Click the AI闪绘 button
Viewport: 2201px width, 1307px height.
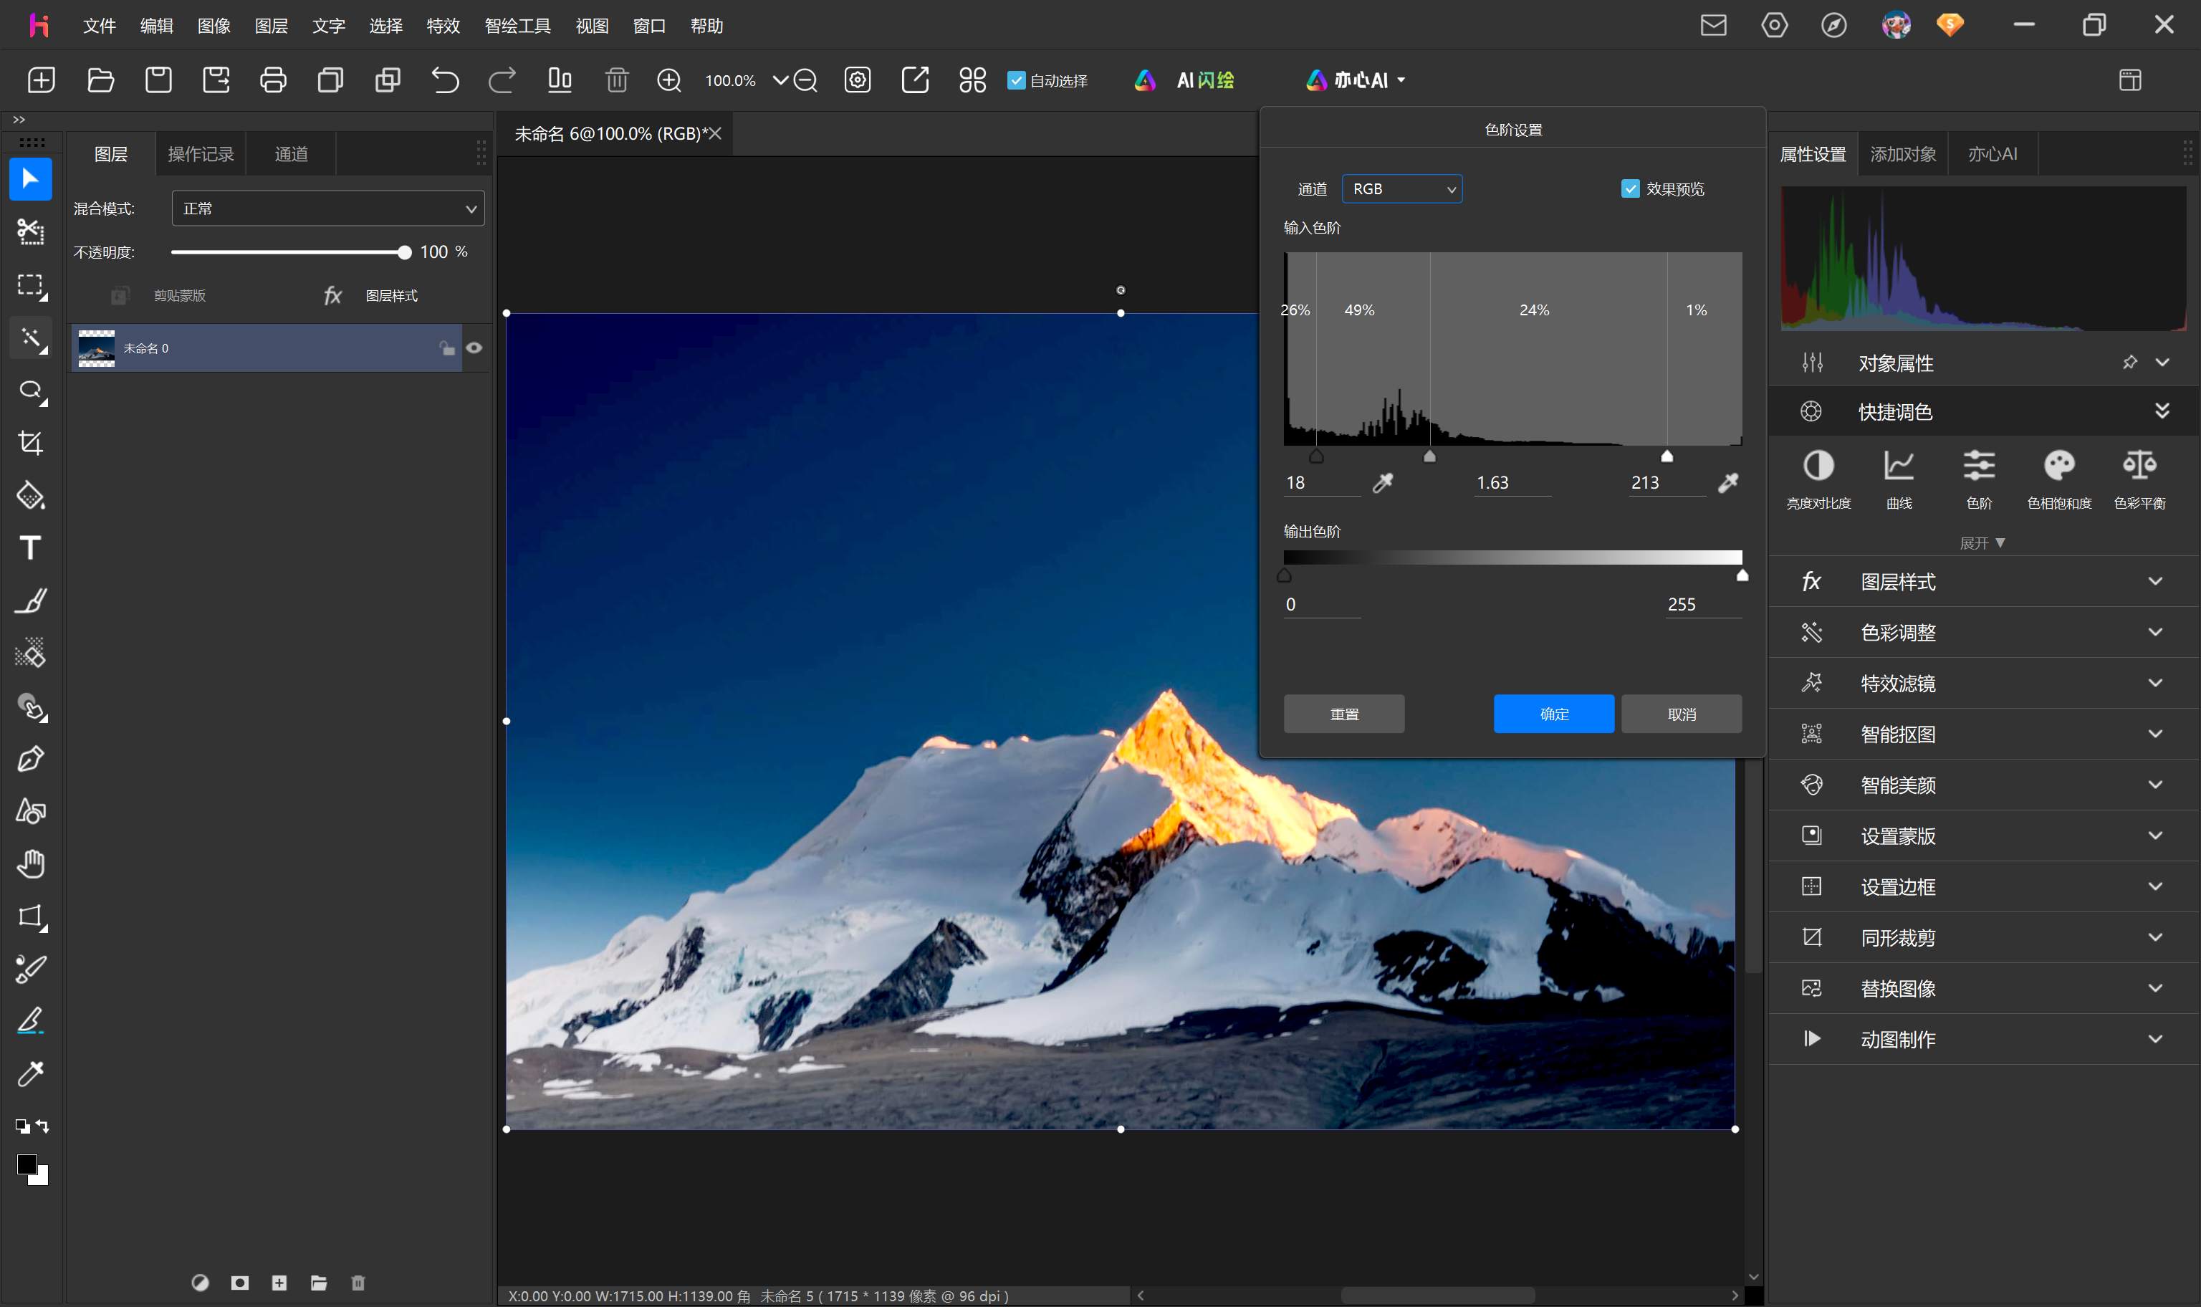click(x=1184, y=80)
